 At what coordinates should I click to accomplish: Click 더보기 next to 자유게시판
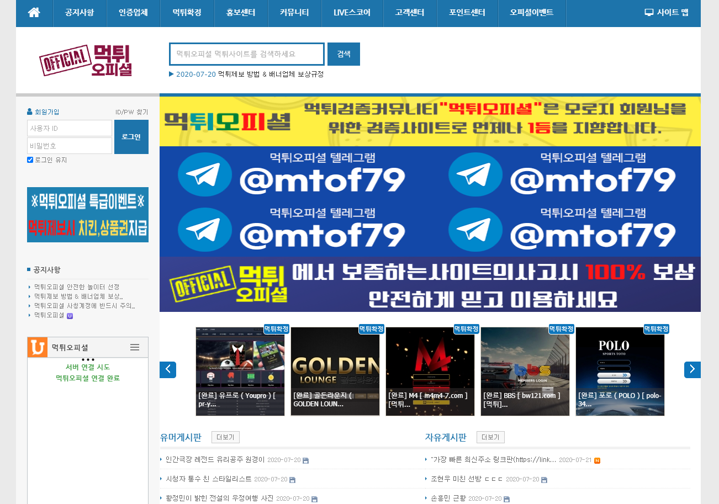click(490, 437)
